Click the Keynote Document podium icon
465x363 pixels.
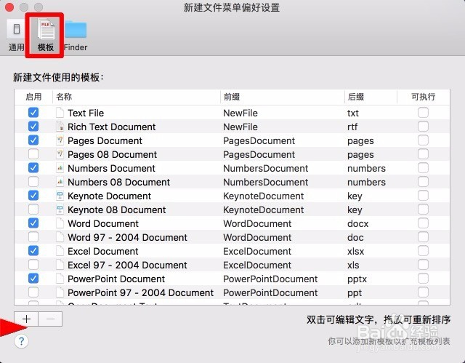[x=60, y=195]
